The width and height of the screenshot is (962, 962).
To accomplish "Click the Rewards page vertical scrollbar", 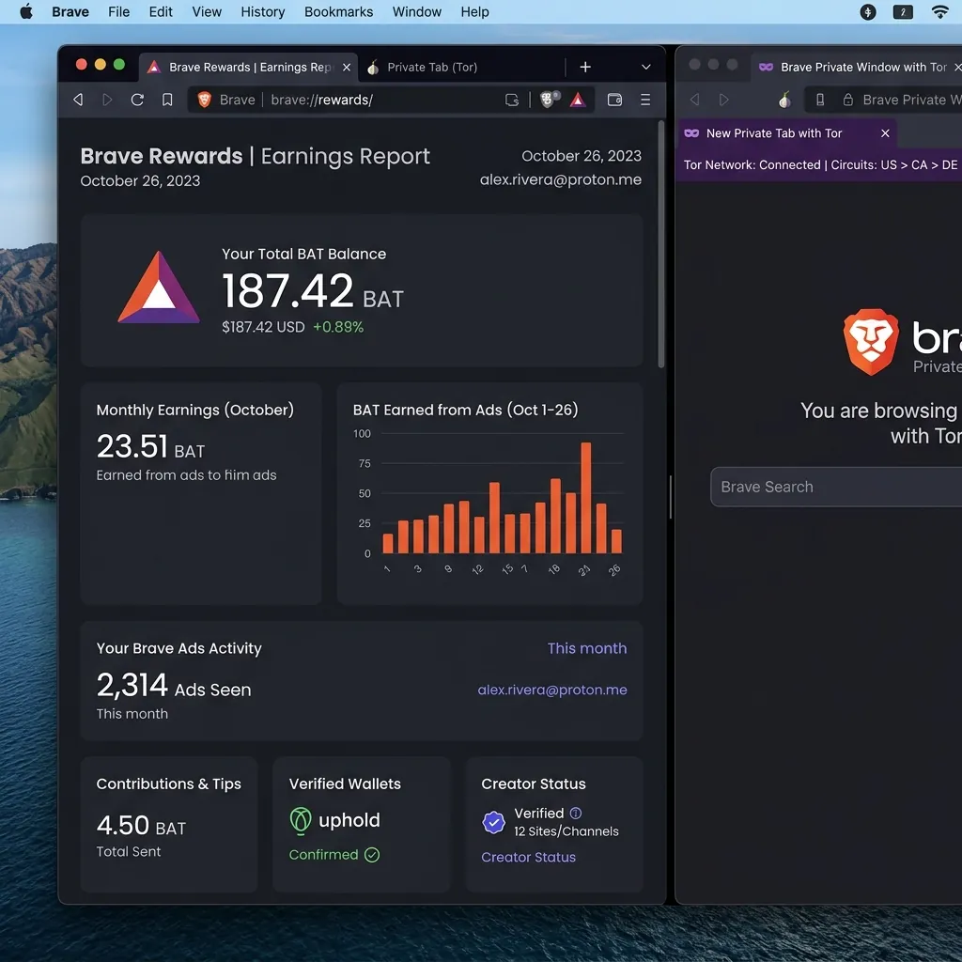I will 661,245.
